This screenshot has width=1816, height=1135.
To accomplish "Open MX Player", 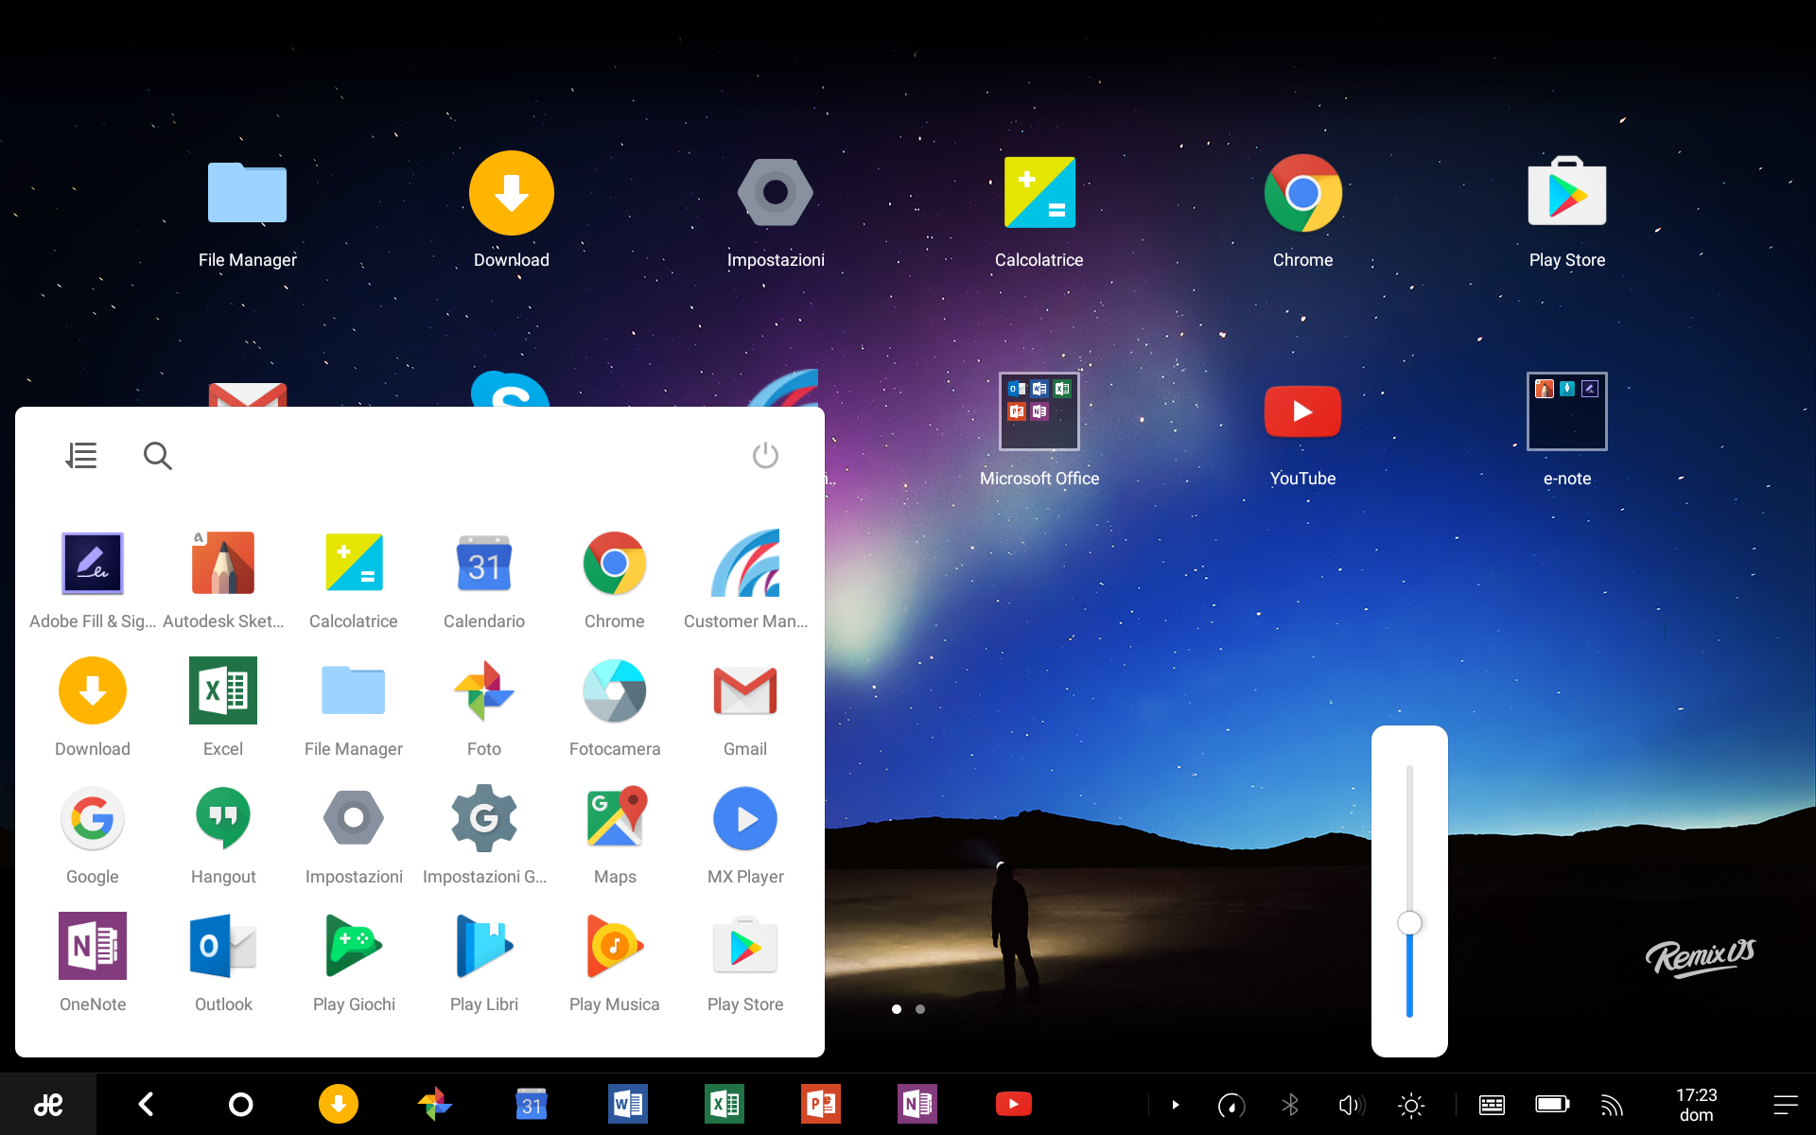I will click(745, 818).
